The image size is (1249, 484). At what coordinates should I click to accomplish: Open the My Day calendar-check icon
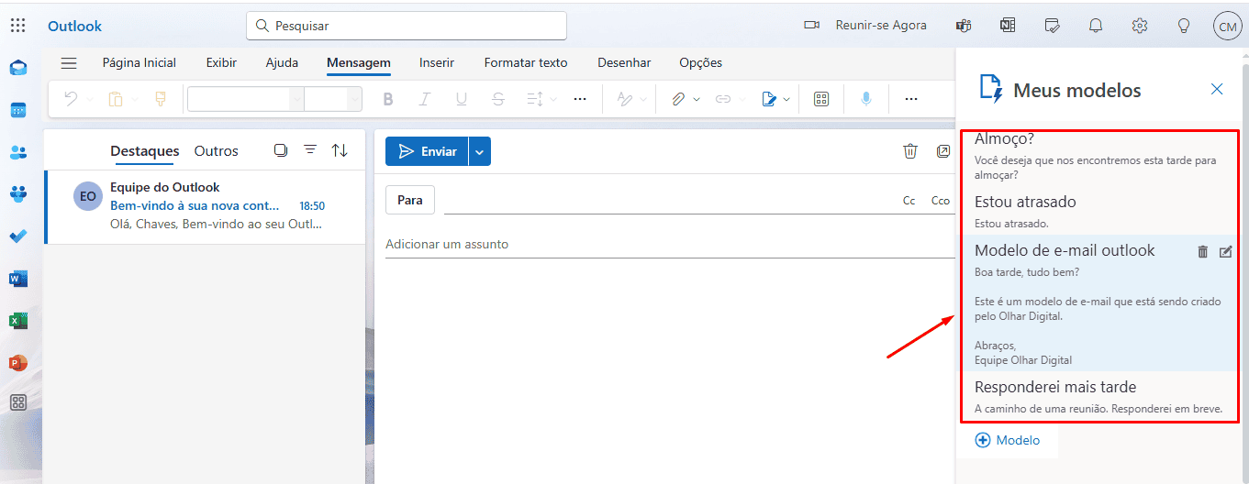click(1052, 26)
